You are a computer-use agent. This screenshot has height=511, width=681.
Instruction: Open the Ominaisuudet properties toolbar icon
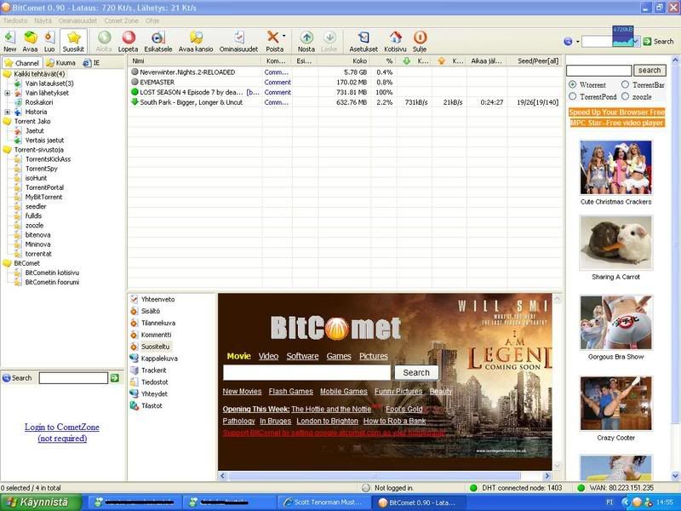pyautogui.click(x=238, y=38)
